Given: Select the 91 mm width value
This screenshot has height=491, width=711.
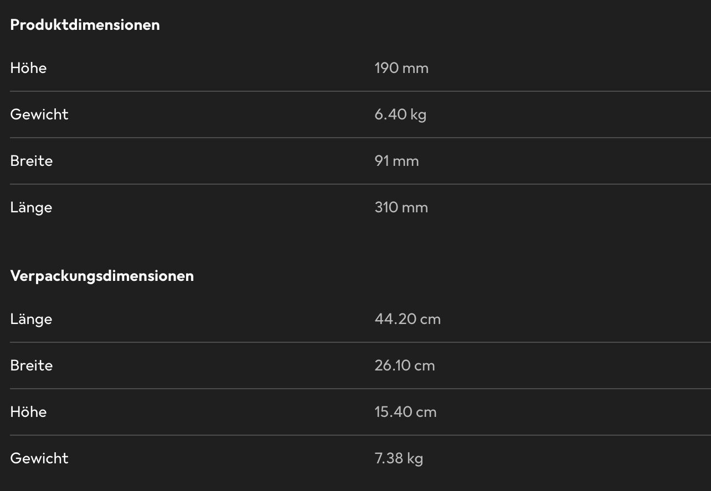Looking at the screenshot, I should pyautogui.click(x=396, y=161).
